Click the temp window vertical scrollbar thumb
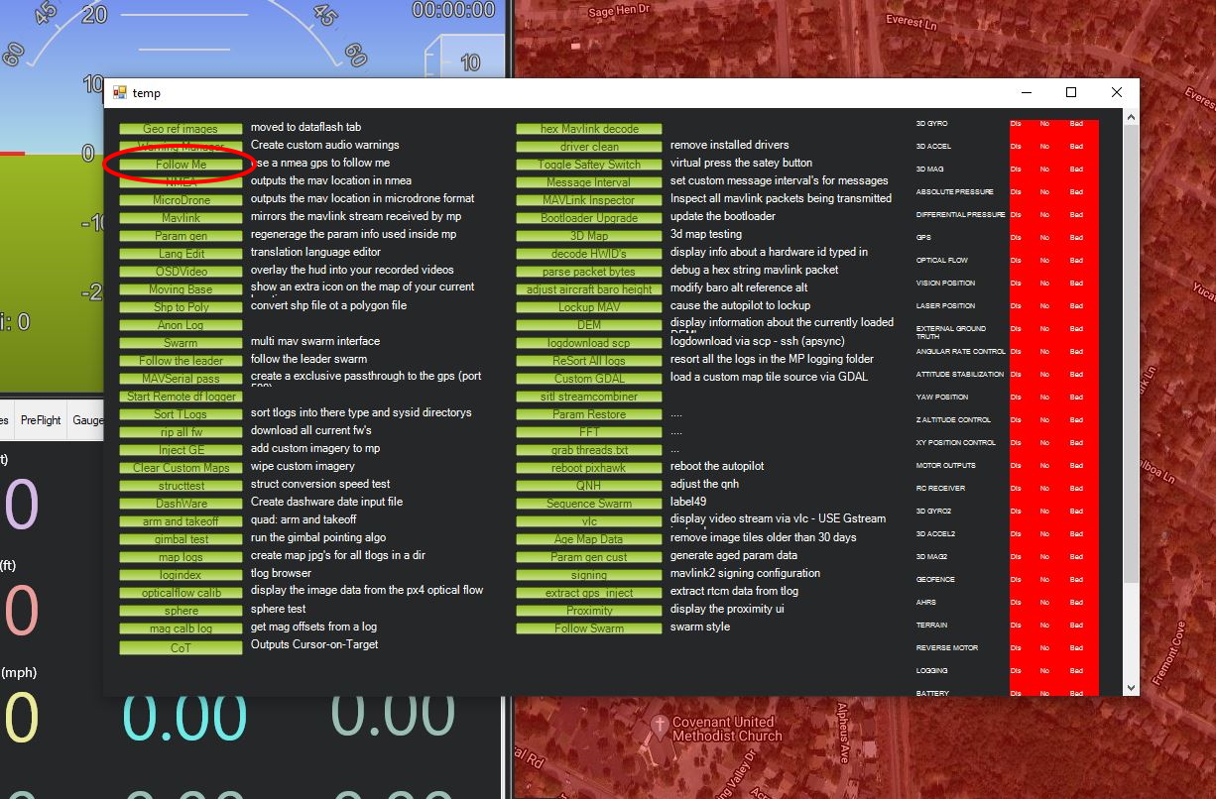The image size is (1216, 799). click(x=1131, y=347)
